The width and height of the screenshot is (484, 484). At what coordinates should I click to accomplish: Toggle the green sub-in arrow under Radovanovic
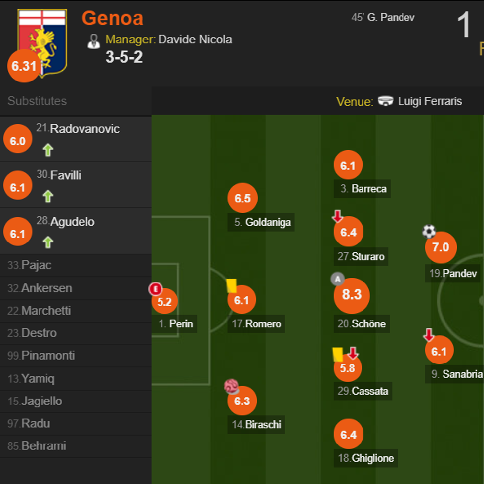tap(48, 150)
